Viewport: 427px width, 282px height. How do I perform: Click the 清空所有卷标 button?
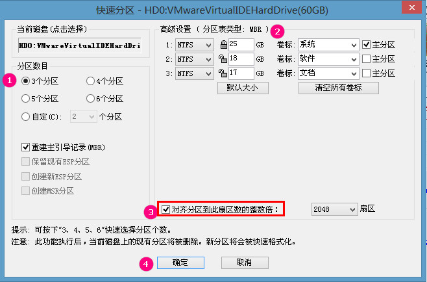tap(339, 88)
